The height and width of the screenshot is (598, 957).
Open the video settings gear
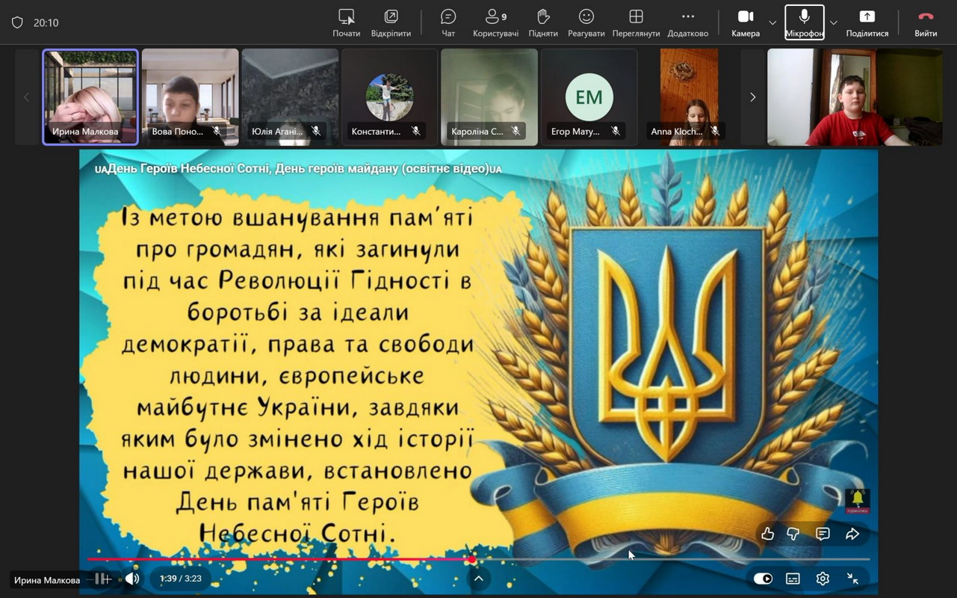(x=823, y=579)
